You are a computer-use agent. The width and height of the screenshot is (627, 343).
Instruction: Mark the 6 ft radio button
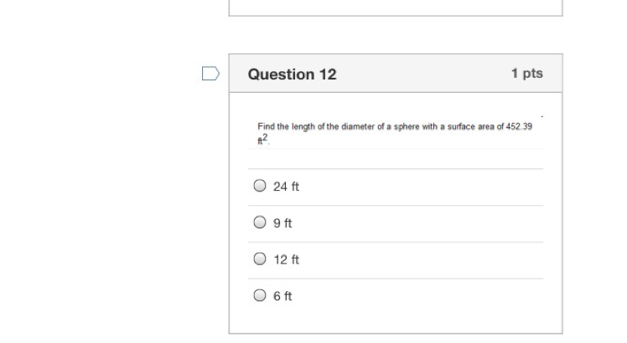(260, 295)
